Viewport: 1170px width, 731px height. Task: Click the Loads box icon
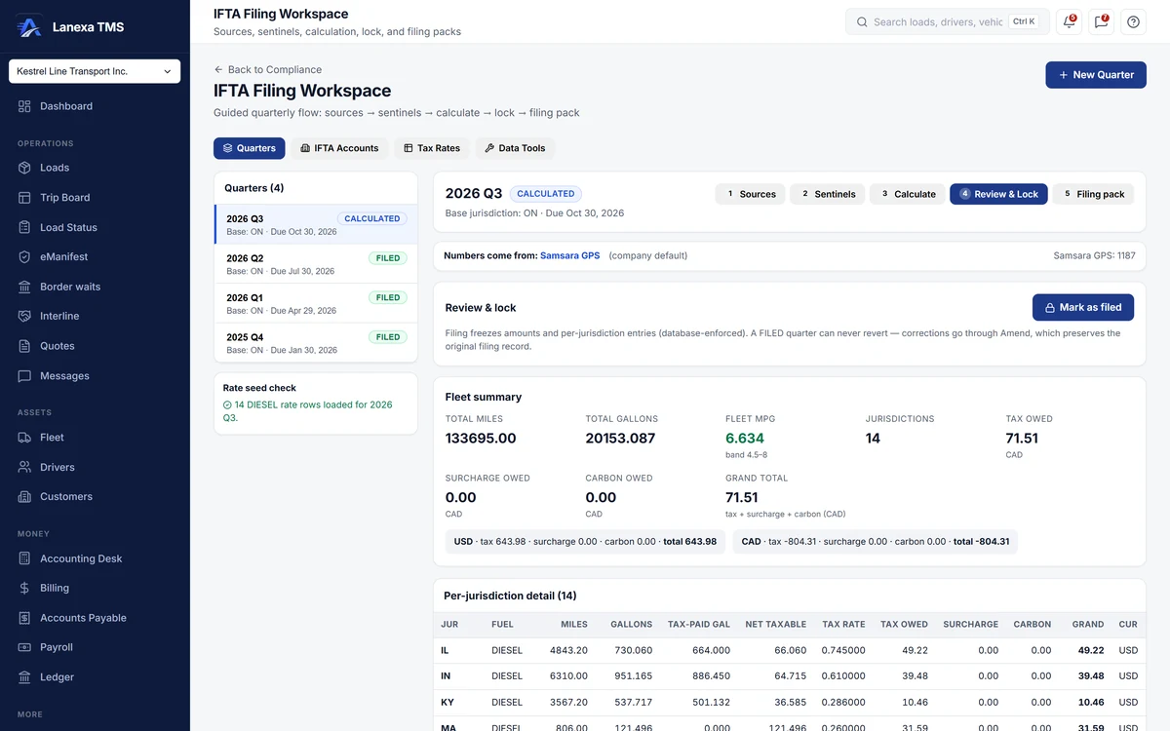tap(24, 168)
